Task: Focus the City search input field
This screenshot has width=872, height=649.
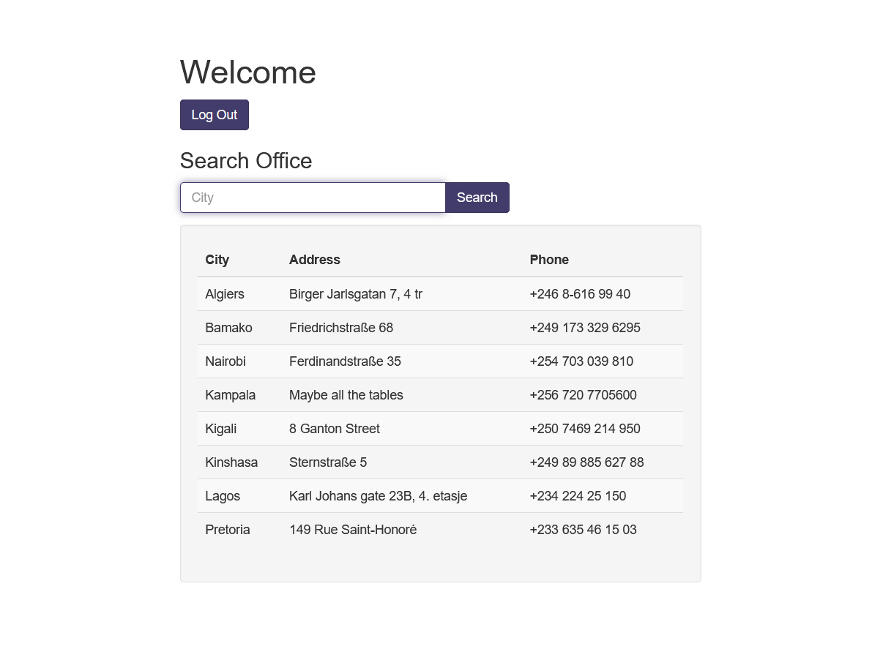Action: pyautogui.click(x=313, y=198)
